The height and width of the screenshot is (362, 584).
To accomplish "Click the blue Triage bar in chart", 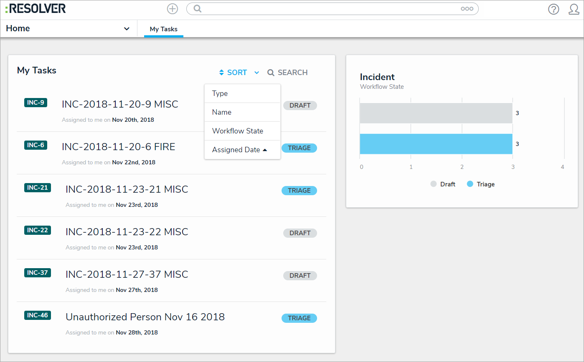I will pos(436,144).
